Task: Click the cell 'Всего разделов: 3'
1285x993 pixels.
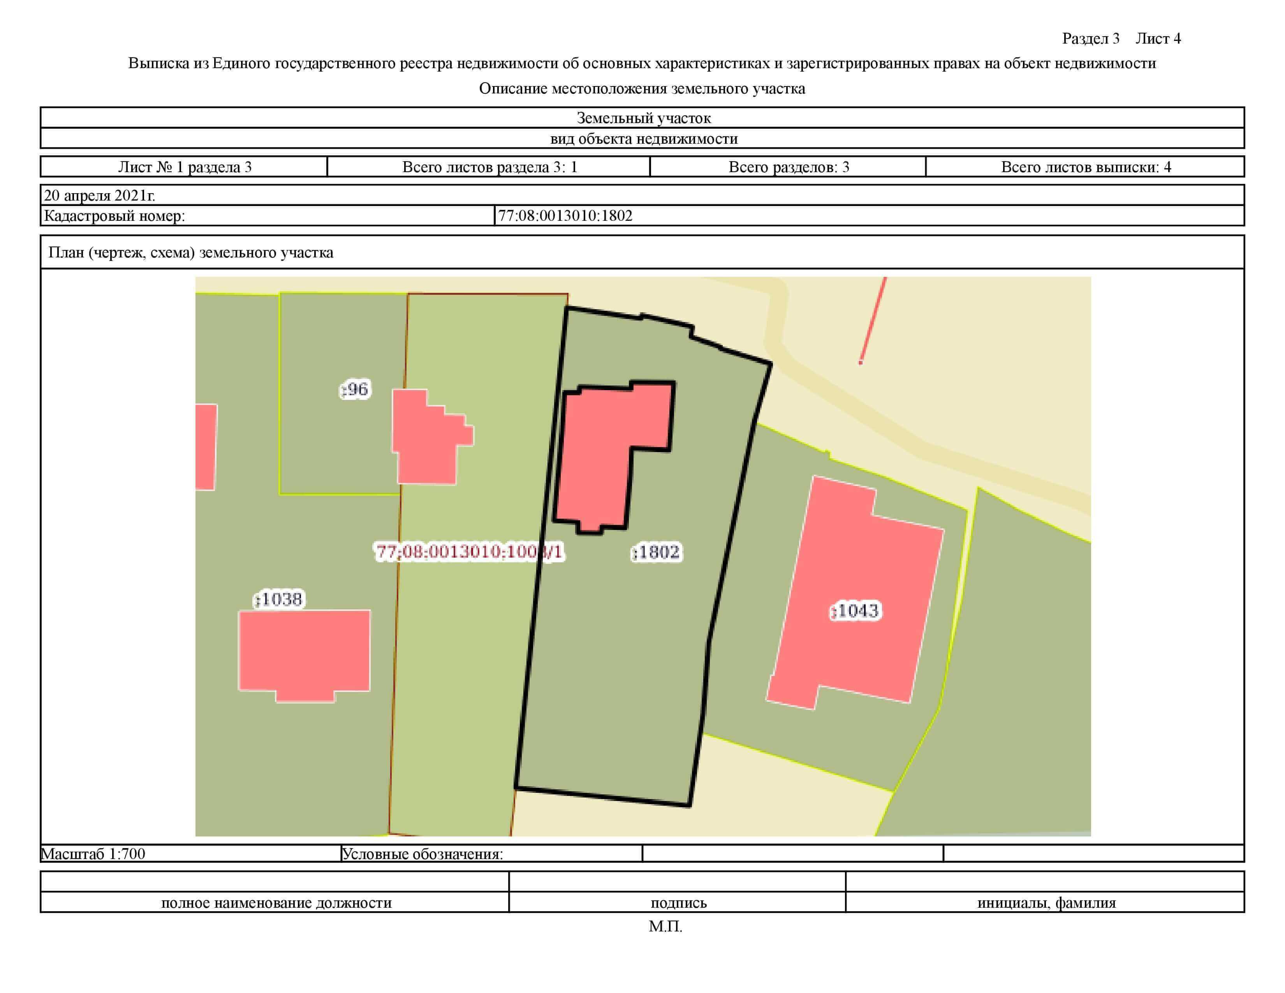Action: click(x=789, y=167)
